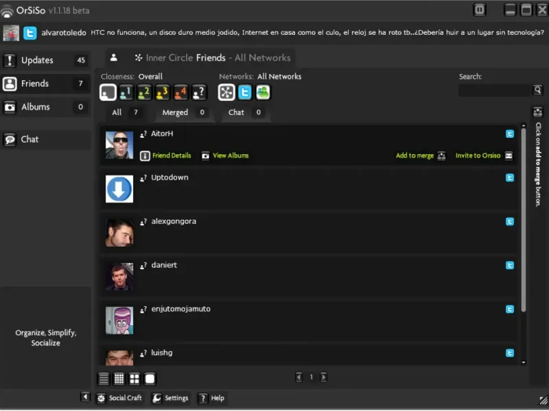Click the alvarotoledo profile picture
This screenshot has width=549, height=411.
11,33
